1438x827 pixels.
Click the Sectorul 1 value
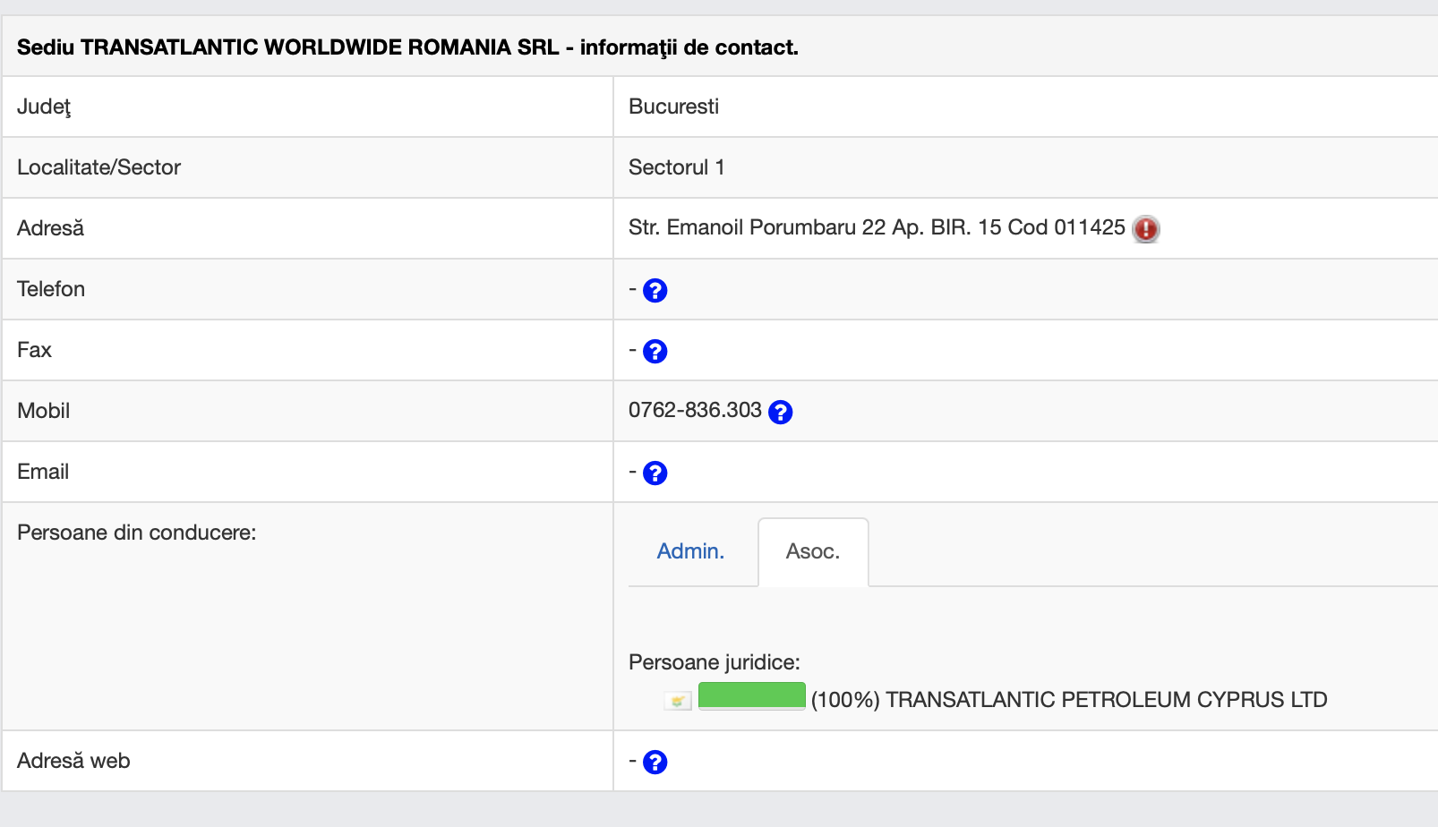tap(676, 167)
